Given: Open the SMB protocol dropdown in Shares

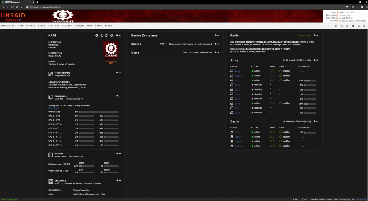Looking at the screenshot, I should (163, 44).
